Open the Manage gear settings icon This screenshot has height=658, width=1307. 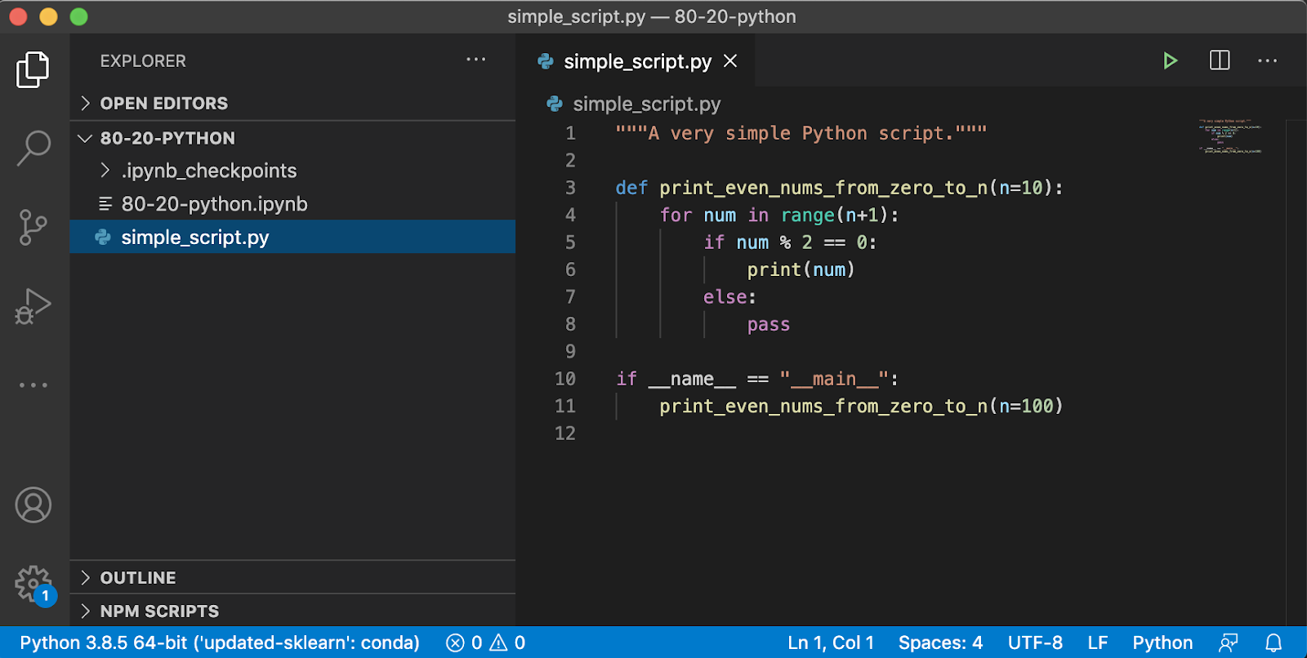33,584
